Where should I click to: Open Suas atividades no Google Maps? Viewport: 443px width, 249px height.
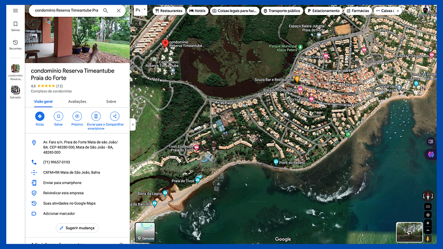tap(77, 203)
